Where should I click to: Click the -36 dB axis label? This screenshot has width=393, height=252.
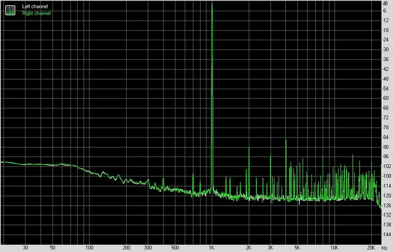[385, 59]
